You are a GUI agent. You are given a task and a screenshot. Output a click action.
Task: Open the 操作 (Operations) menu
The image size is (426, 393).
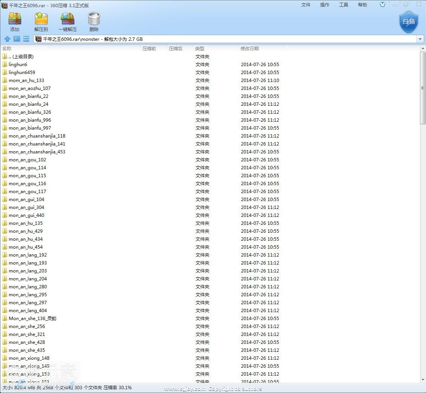pos(325,5)
